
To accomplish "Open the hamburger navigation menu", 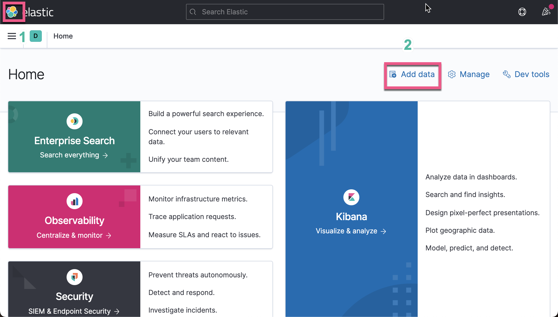I will click(x=12, y=36).
